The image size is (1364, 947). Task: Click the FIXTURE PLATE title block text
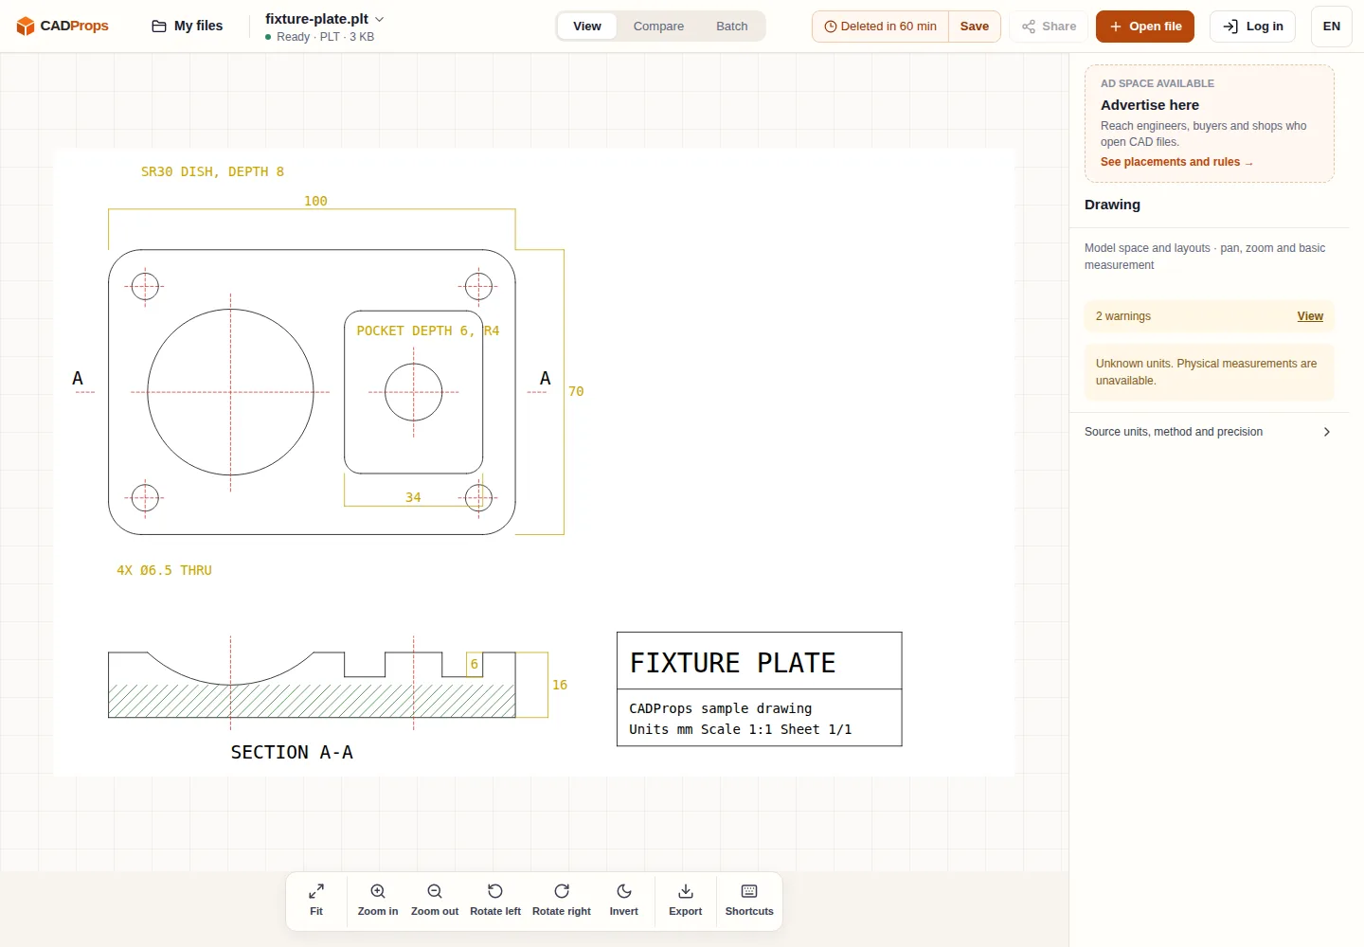[732, 663]
